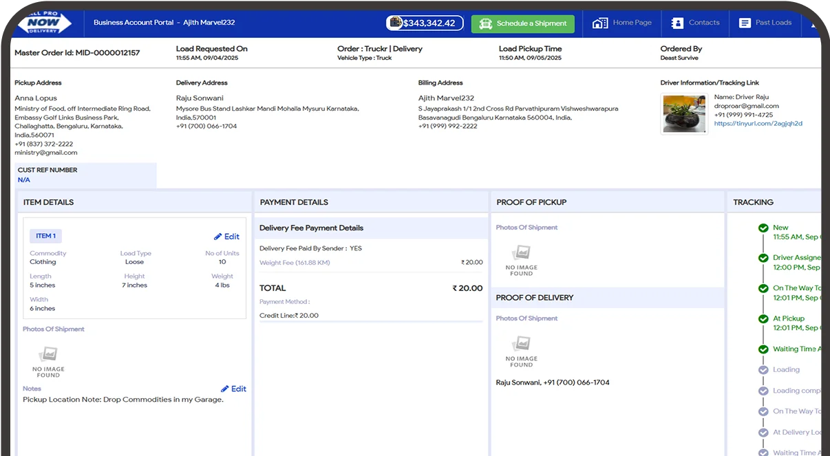Open the driver tracking tinyurl link
The width and height of the screenshot is (830, 456).
tap(758, 124)
